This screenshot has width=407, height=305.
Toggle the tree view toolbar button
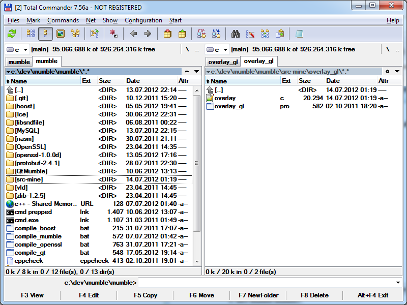(75, 34)
